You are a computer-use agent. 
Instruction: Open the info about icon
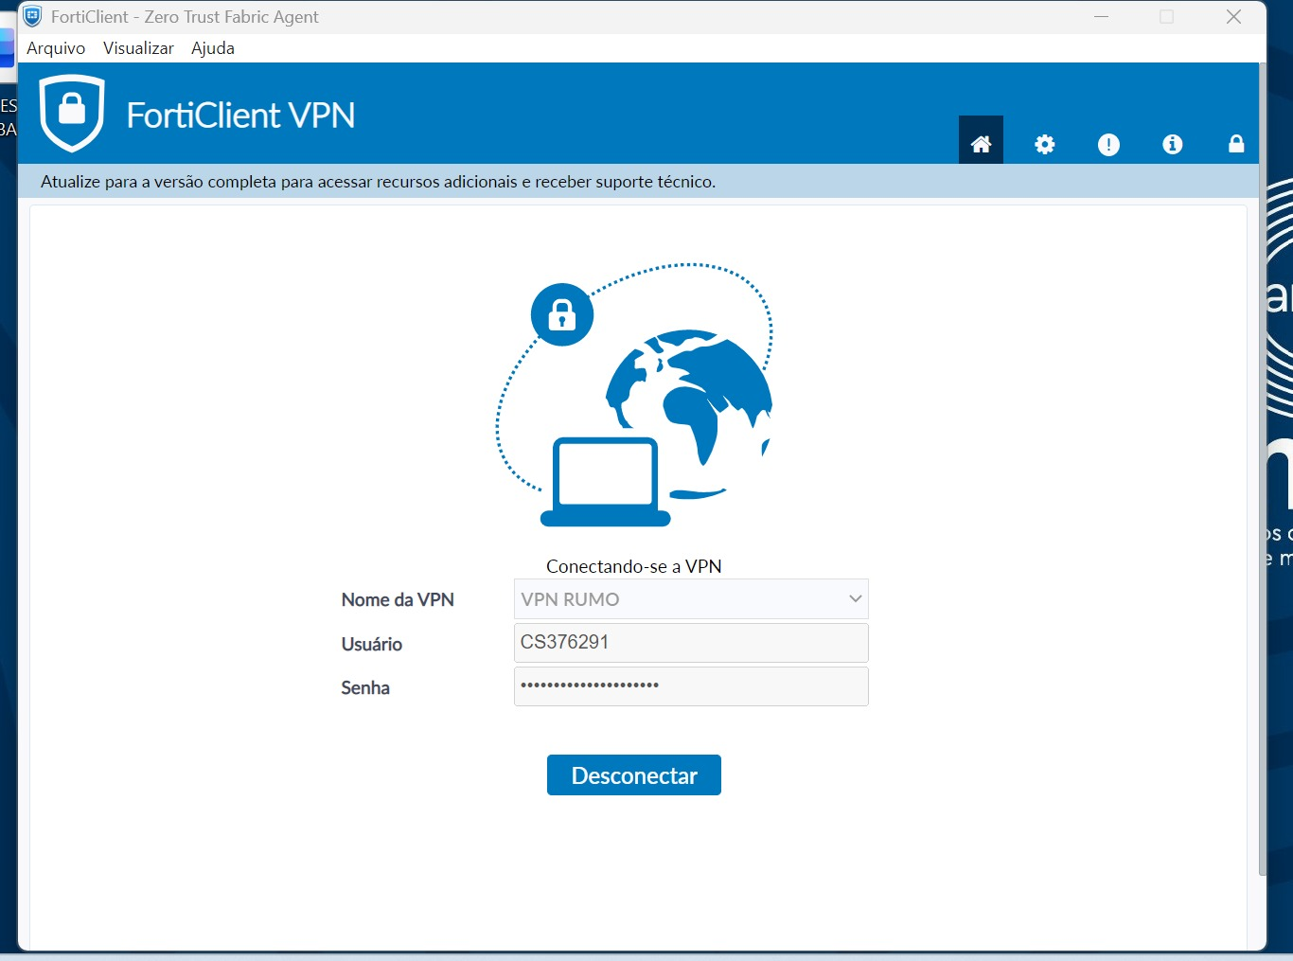pos(1173,144)
